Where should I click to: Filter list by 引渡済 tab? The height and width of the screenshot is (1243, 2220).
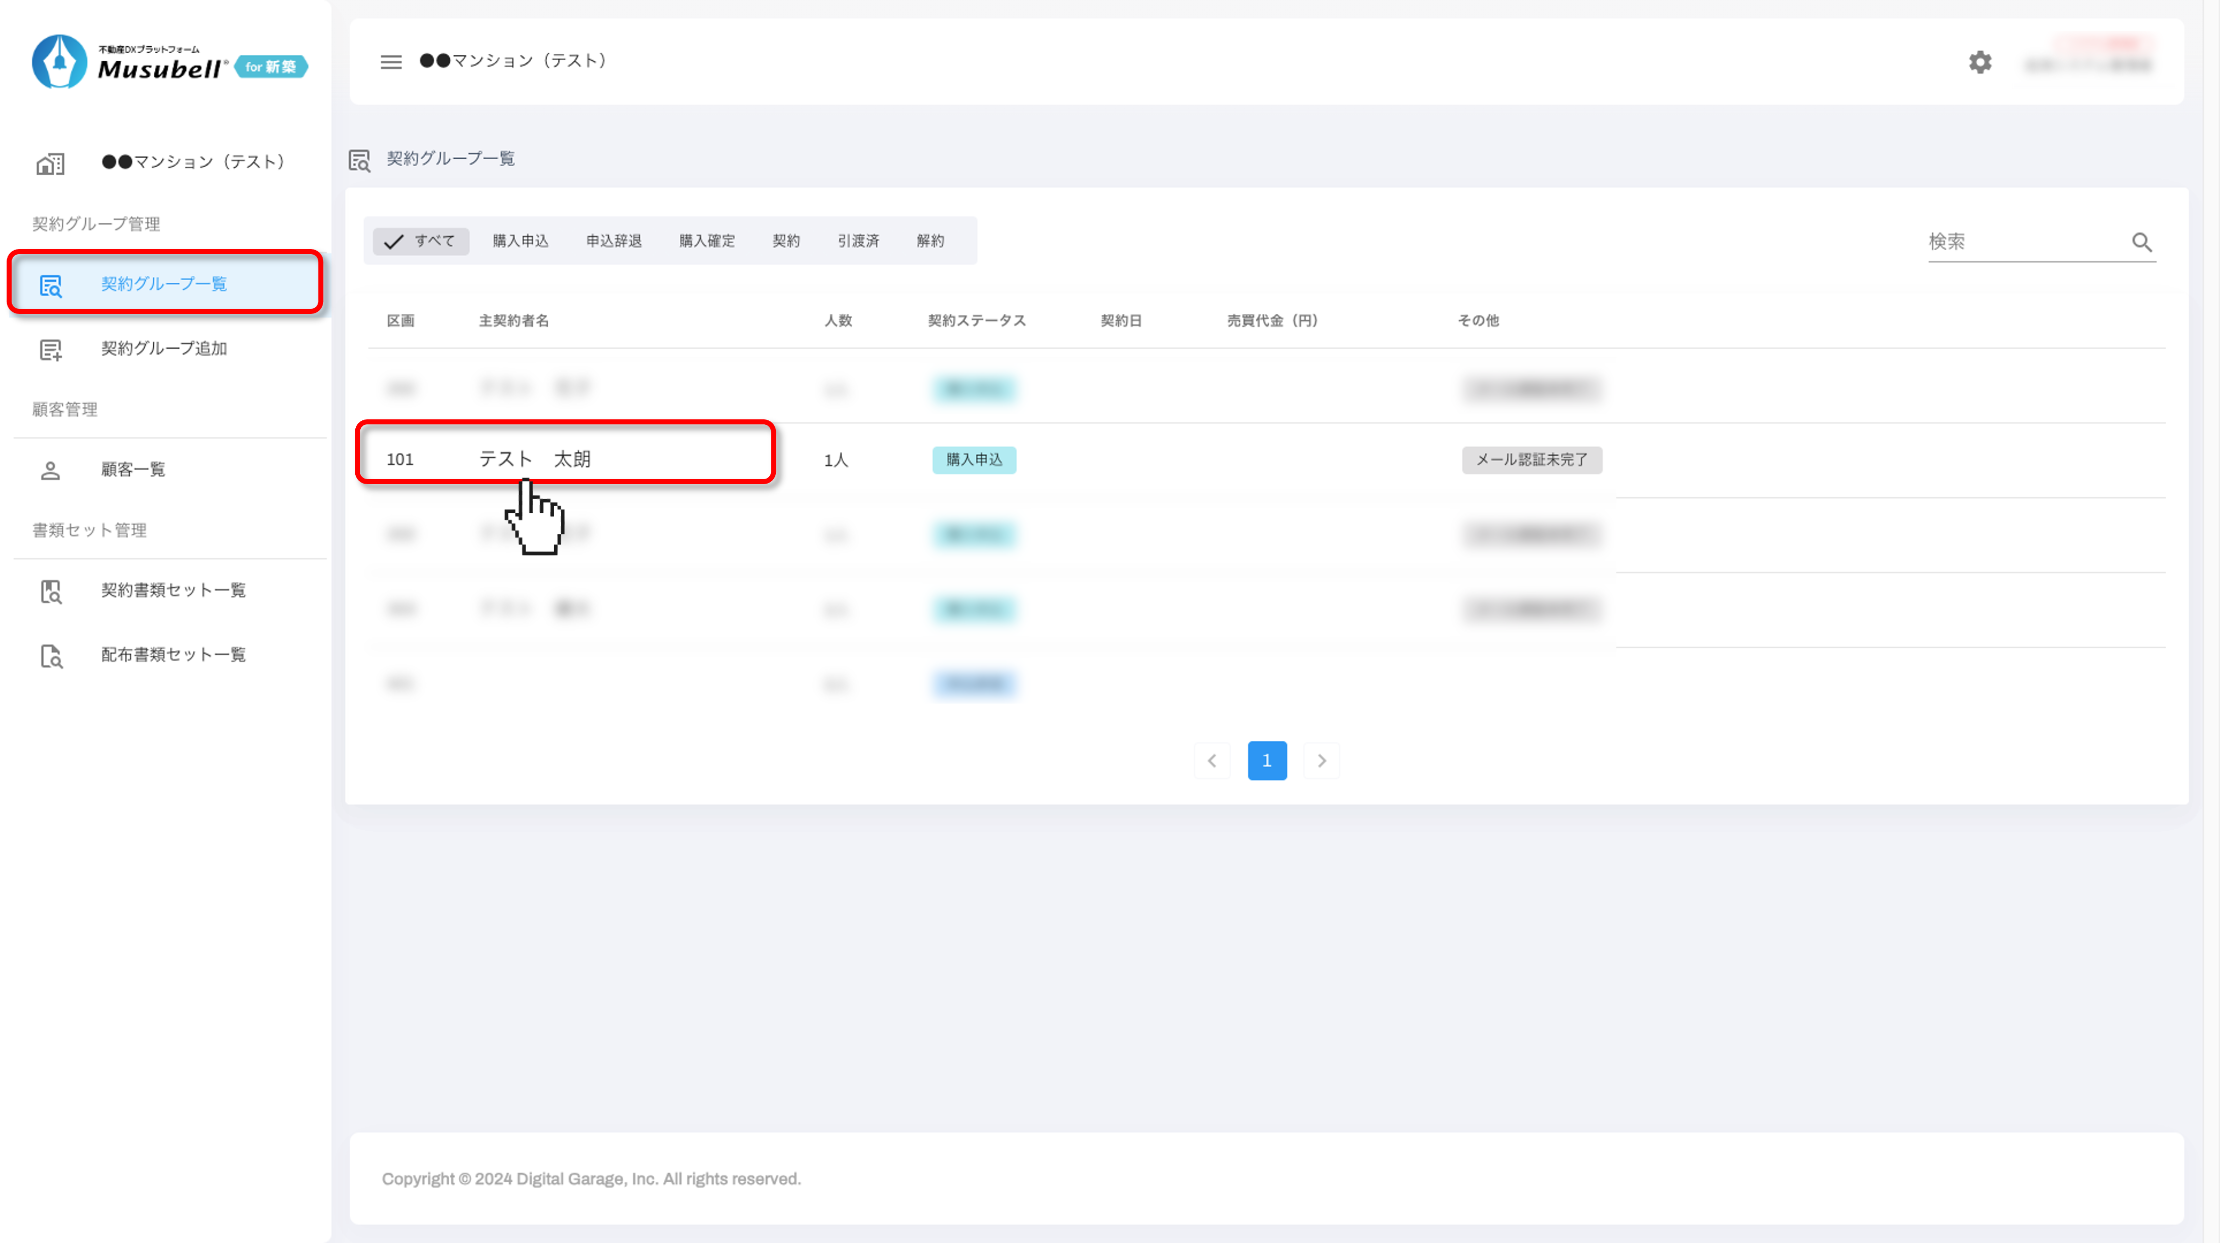click(x=857, y=241)
